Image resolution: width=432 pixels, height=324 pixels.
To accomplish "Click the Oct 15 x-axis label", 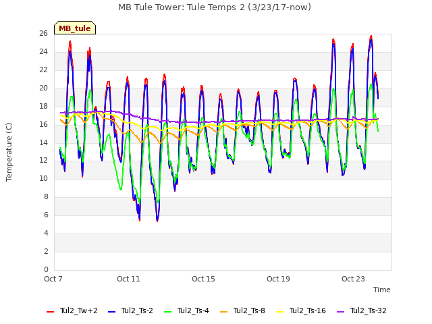I will tap(203, 279).
